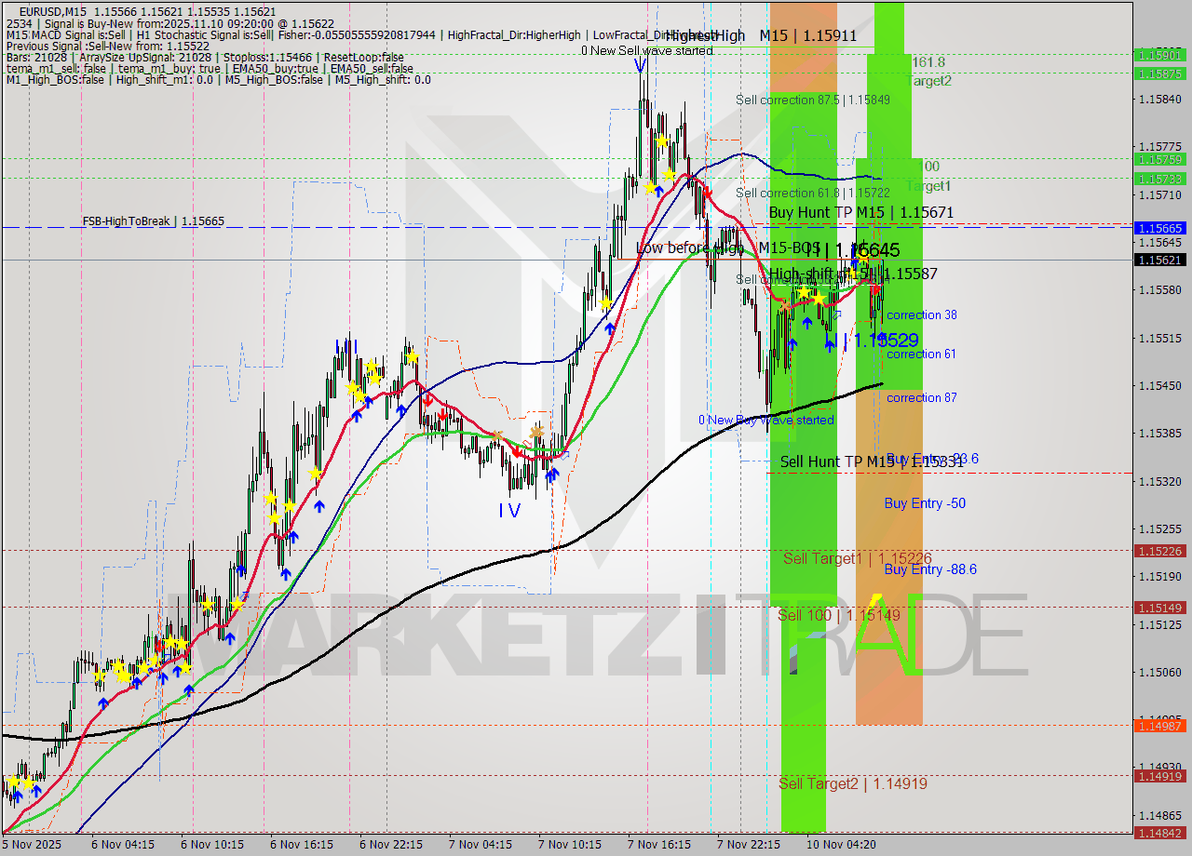Click the Roman numeral IV wave marker
The image size is (1192, 856).
(508, 510)
